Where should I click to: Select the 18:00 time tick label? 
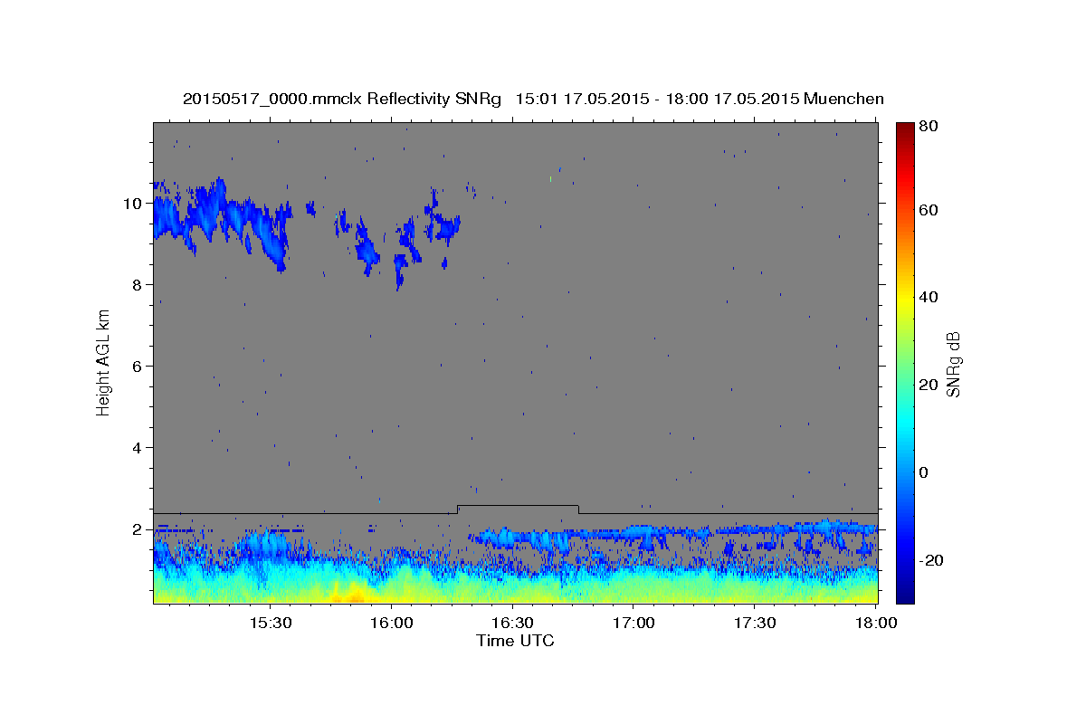coord(875,624)
